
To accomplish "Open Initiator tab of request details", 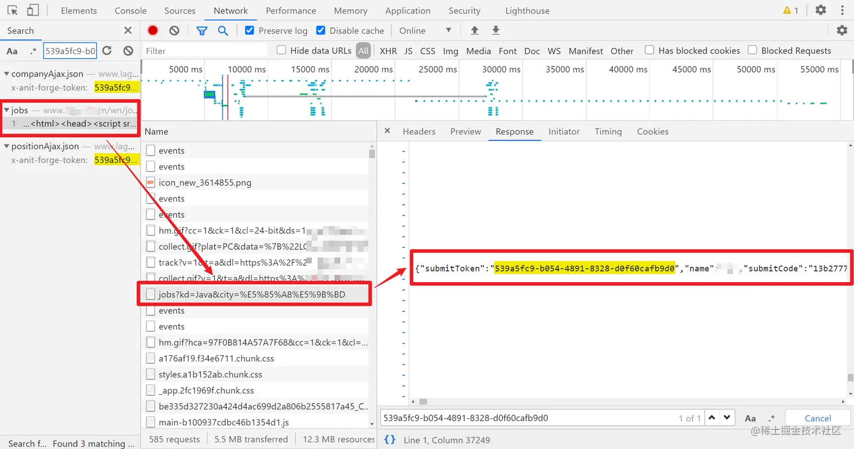I will tap(564, 131).
